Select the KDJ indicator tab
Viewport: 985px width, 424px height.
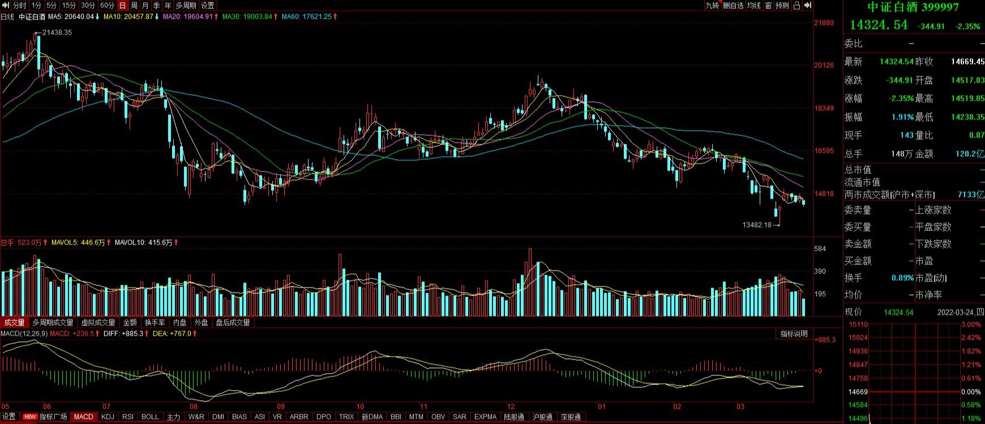[x=107, y=417]
